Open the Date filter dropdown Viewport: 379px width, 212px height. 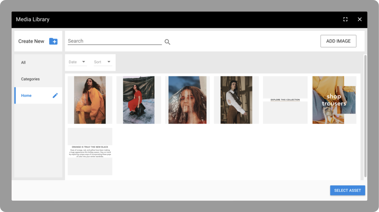tap(77, 62)
